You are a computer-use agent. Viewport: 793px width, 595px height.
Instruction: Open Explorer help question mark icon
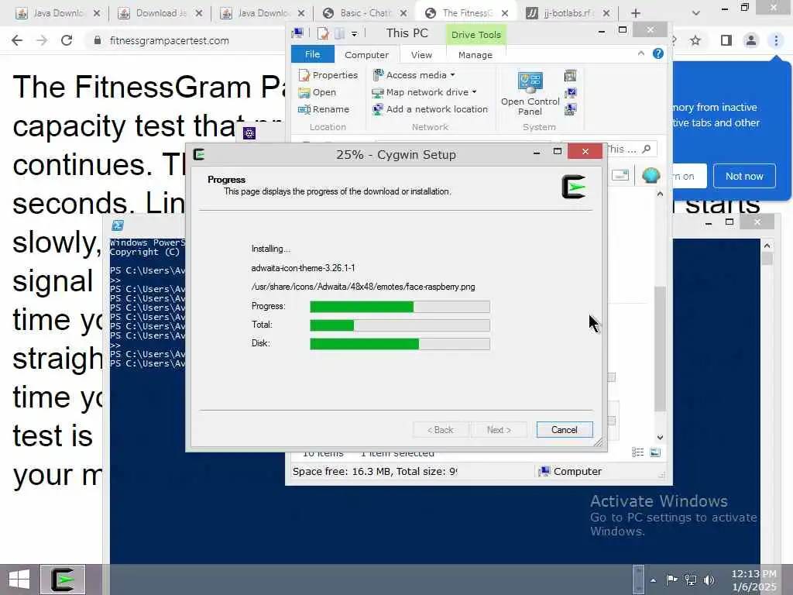657,53
